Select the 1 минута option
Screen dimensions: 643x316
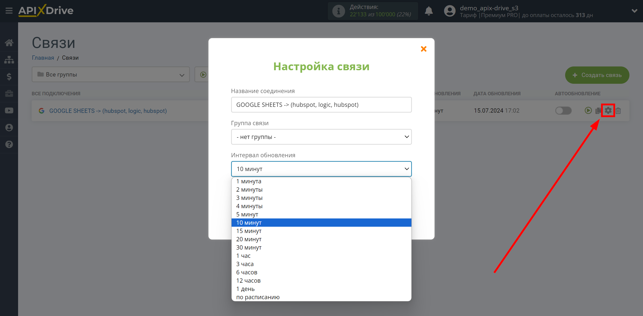[321, 181]
